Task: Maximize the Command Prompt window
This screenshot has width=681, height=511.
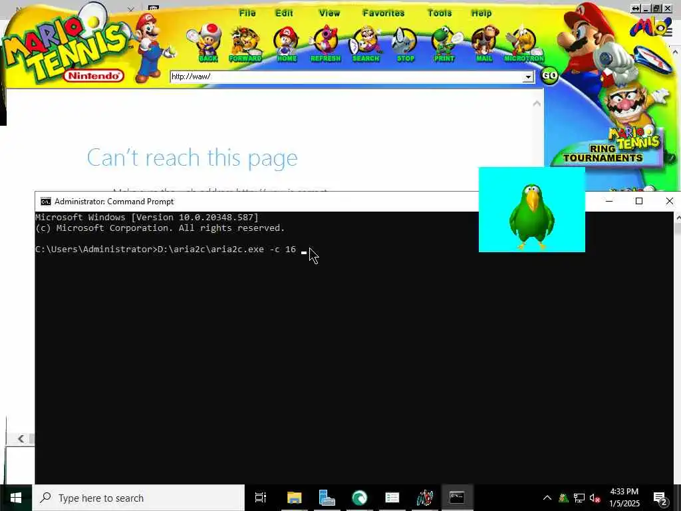Action: click(x=639, y=201)
